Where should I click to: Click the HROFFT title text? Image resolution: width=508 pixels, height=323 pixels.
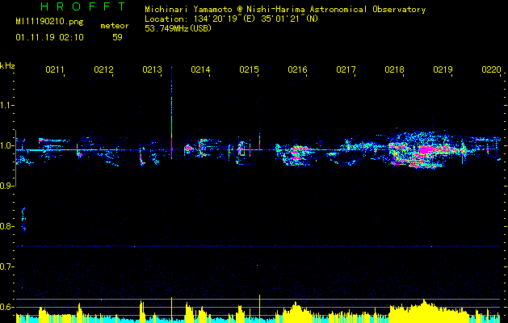[83, 6]
